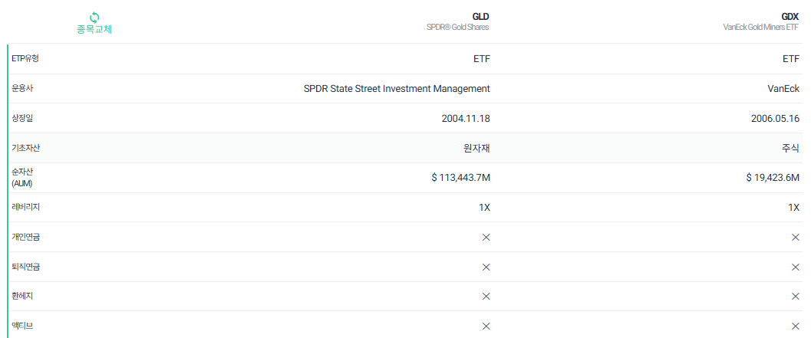The width and height of the screenshot is (811, 338).
Task: Click the 레버리지 row label
Action: coord(25,207)
